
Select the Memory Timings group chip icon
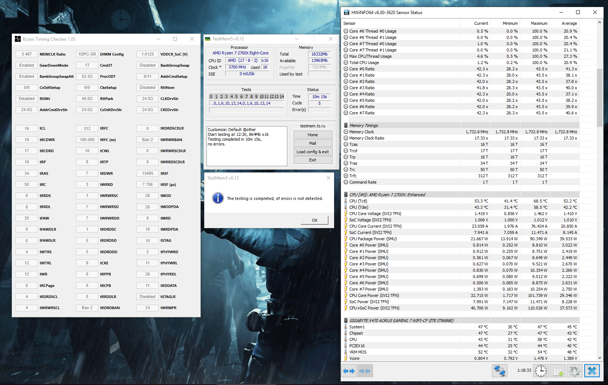point(346,125)
